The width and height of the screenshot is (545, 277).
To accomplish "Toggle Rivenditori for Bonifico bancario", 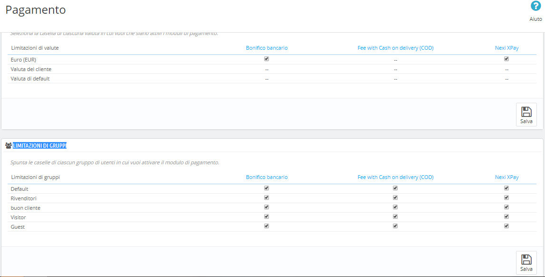I will coord(267,197).
